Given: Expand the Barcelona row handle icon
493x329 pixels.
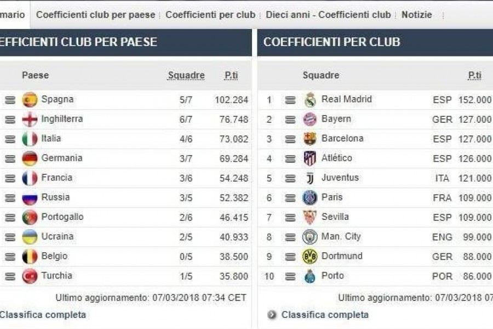Looking at the screenshot, I should 290,139.
